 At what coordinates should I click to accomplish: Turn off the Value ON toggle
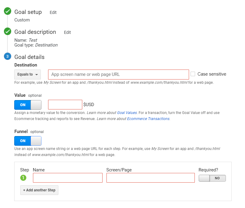(28, 105)
